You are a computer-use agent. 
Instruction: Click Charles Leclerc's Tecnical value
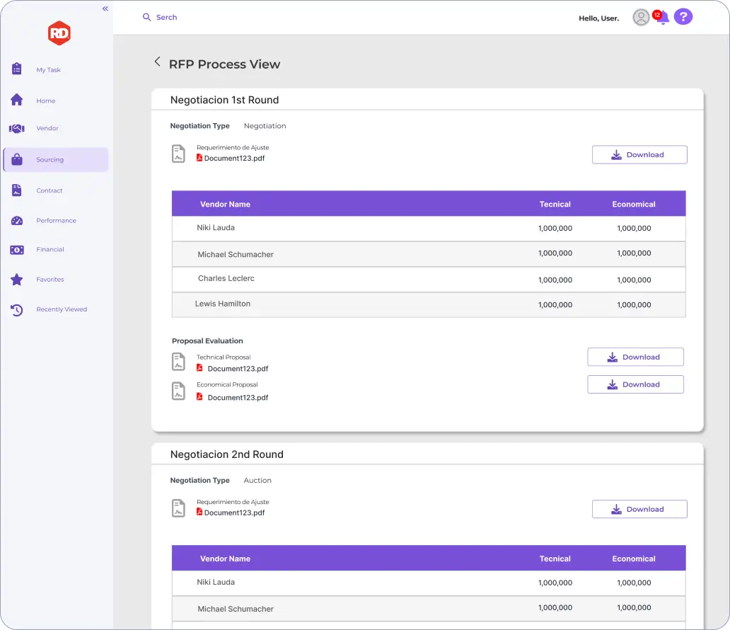pos(555,280)
